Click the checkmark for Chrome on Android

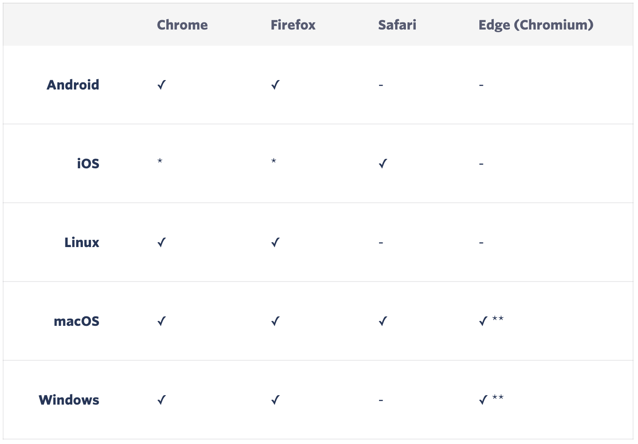(162, 85)
